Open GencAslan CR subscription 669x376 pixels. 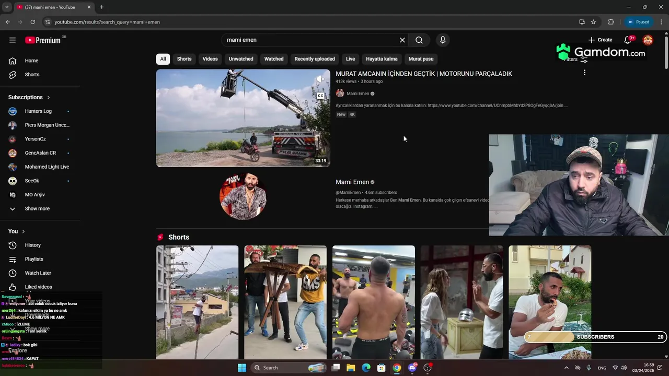40,153
